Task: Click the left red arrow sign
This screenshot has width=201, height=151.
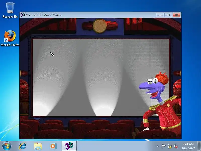Action: pyautogui.click(x=24, y=86)
